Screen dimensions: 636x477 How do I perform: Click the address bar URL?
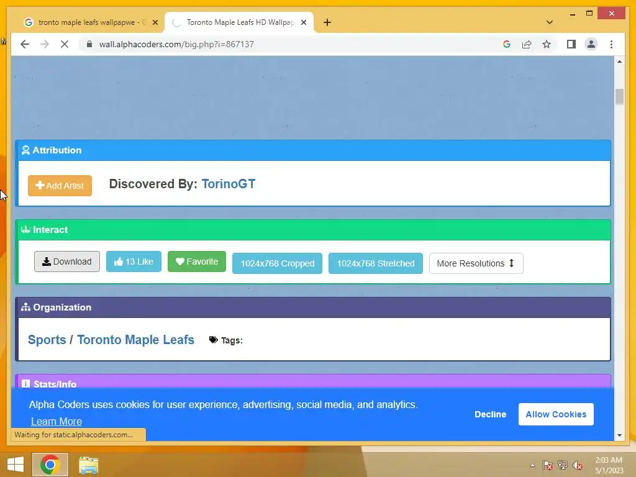tap(176, 44)
